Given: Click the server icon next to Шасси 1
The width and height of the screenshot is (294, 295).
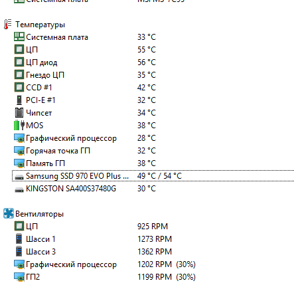Looking at the screenshot, I should point(19,239).
